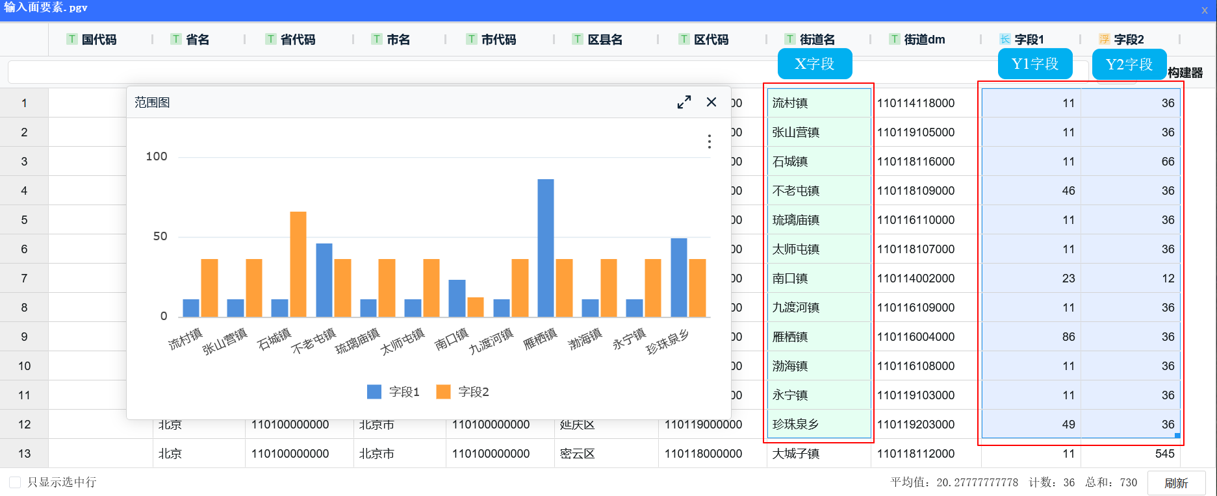Select the 区代码 column header
Viewport: 1217px width, 496px height.
pos(711,40)
